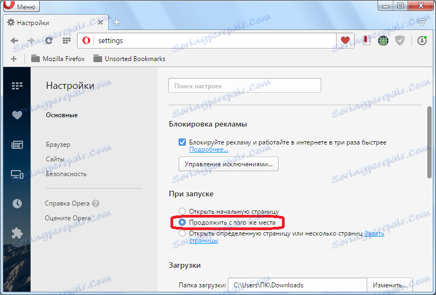Open Справка Opera help link
Viewport: 436px width, 295px height.
click(x=67, y=203)
